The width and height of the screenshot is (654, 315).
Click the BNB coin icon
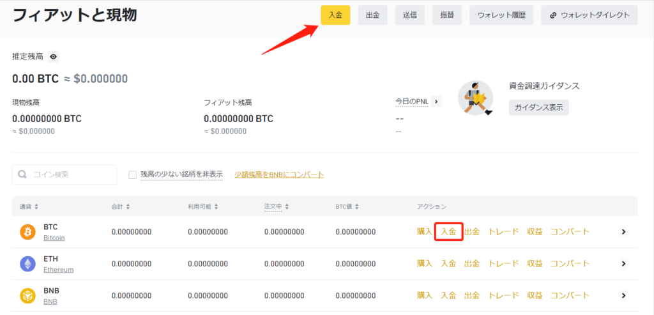[x=28, y=295]
